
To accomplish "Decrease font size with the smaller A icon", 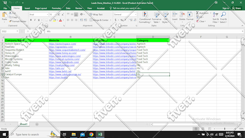I will [x=63, y=14].
